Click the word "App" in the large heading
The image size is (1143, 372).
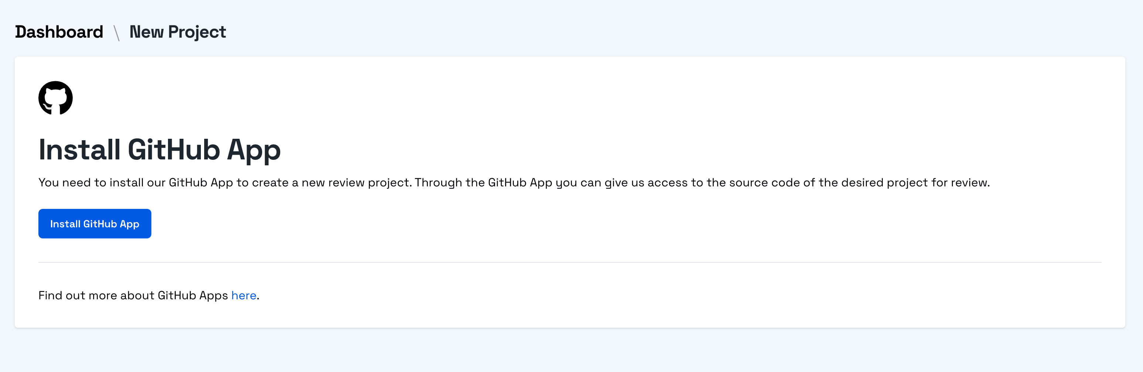tap(254, 149)
